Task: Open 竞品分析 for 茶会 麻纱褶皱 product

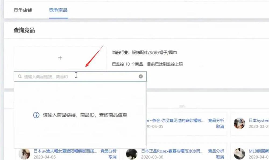Action: [216, 121]
